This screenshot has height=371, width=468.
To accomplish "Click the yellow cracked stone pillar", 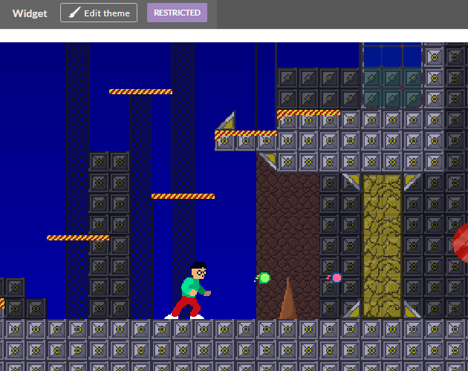I will [382, 246].
